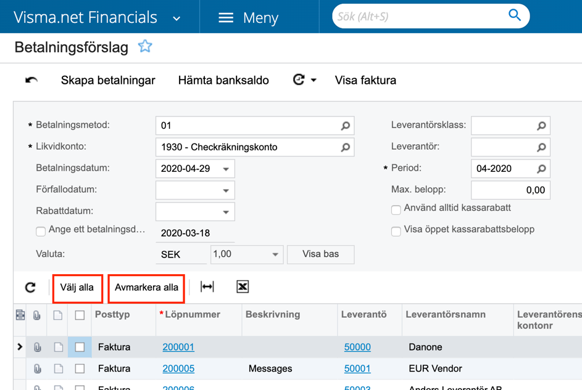
Task: Open Betalningsmetod lookup magnifier
Action: pos(345,126)
